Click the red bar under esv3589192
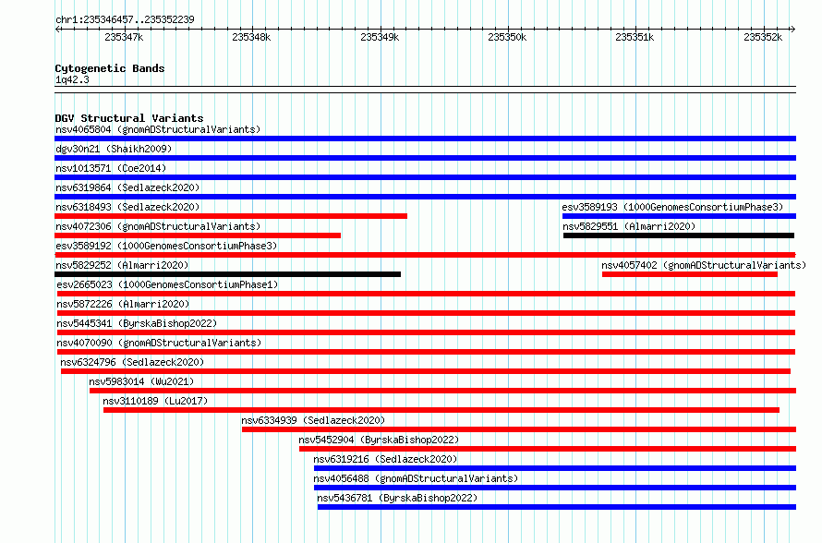 click(425, 255)
